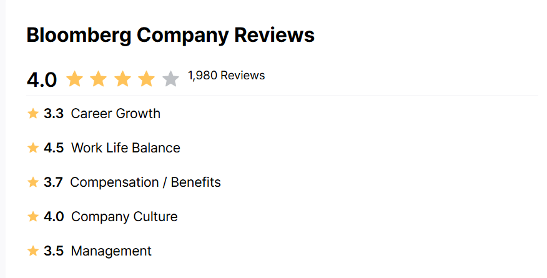
Task: Click the star next to Compensation / Benefits
Action: click(x=33, y=182)
